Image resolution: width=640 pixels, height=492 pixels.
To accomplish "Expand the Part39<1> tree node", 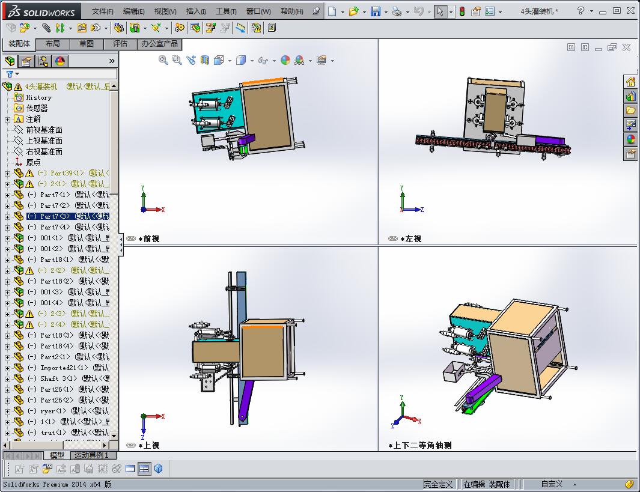I will pos(7,174).
